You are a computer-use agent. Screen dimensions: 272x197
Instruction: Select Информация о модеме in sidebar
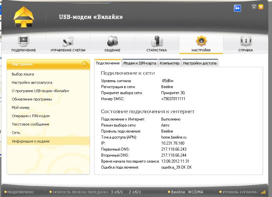click(48, 141)
